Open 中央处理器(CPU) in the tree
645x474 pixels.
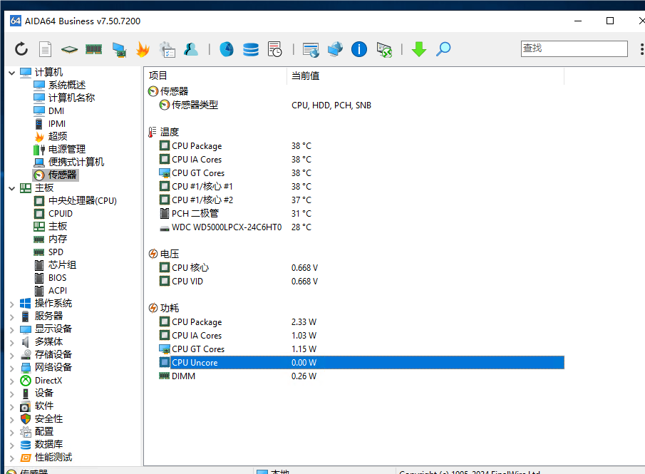coord(82,201)
